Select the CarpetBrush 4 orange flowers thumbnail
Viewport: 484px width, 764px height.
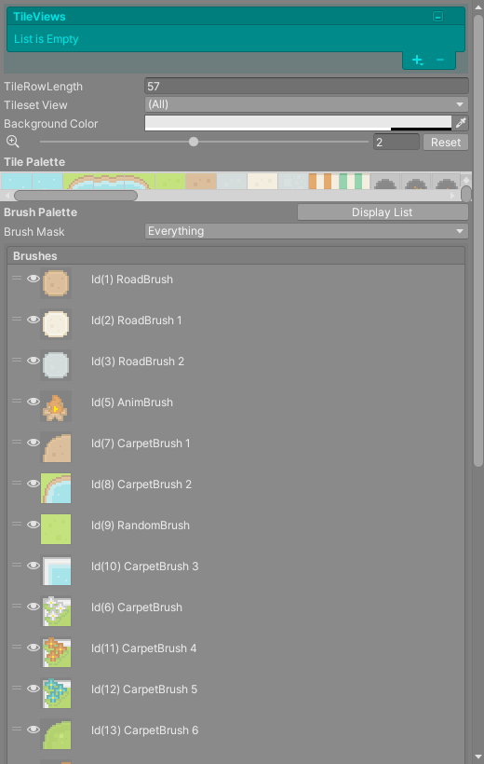[x=56, y=651]
